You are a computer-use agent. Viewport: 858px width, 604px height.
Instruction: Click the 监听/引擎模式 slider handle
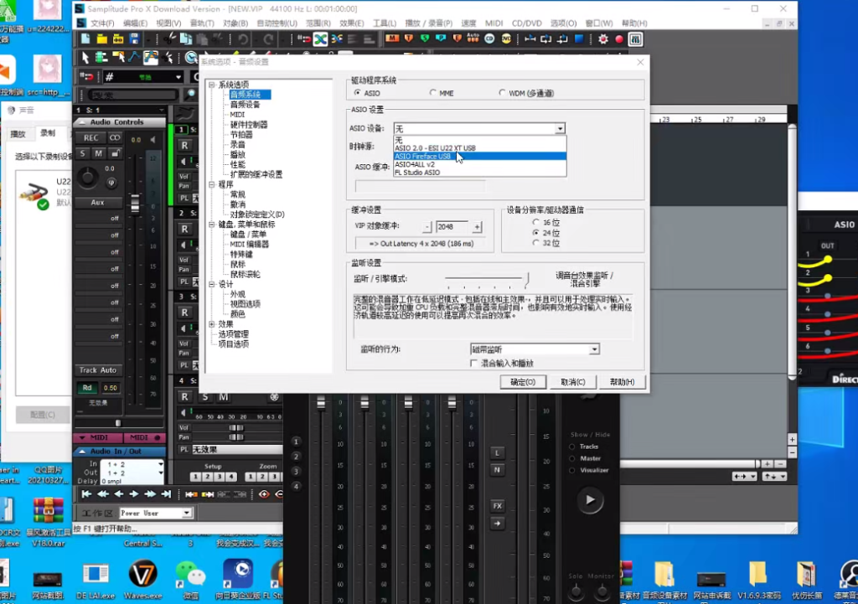tap(526, 280)
